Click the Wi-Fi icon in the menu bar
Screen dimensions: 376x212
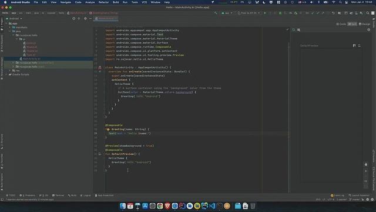pyautogui.click(x=334, y=2)
